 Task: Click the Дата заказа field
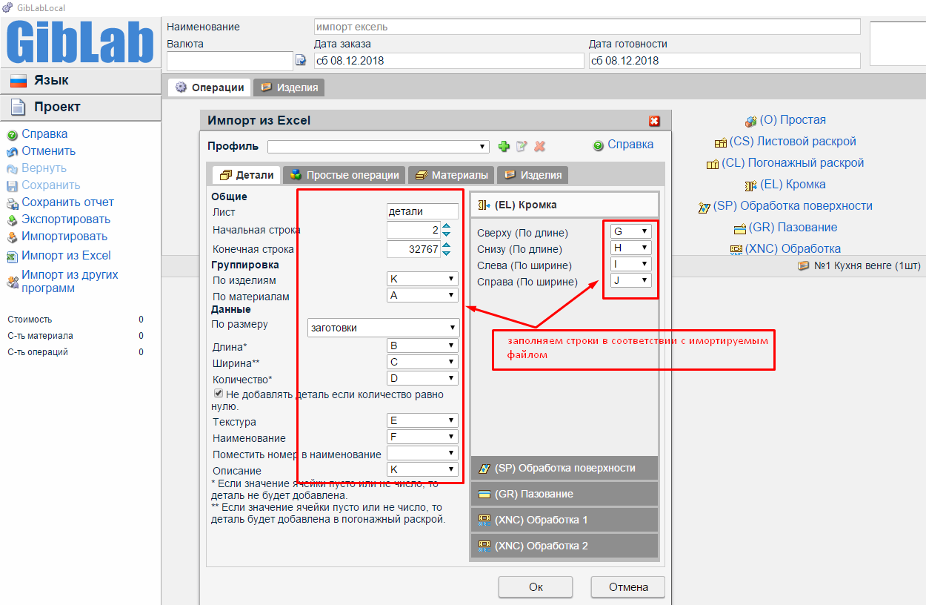click(449, 61)
